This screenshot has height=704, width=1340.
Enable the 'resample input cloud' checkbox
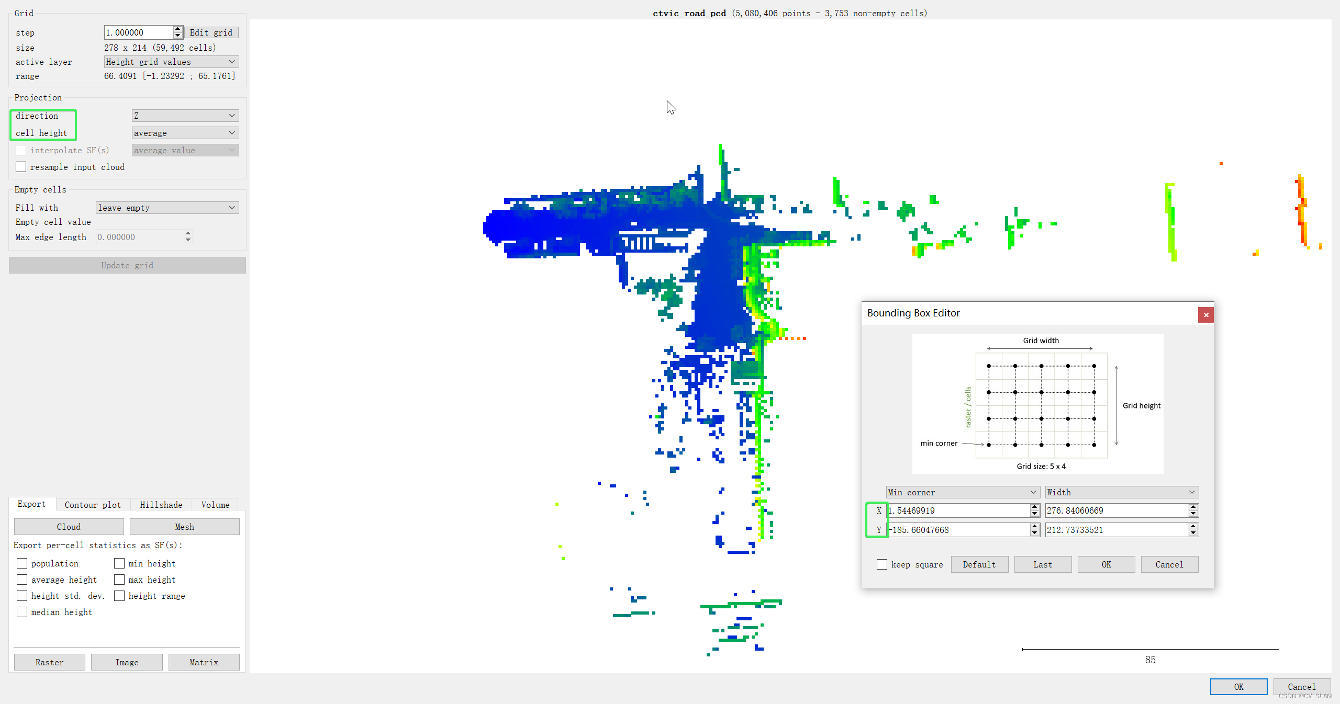pyautogui.click(x=21, y=166)
